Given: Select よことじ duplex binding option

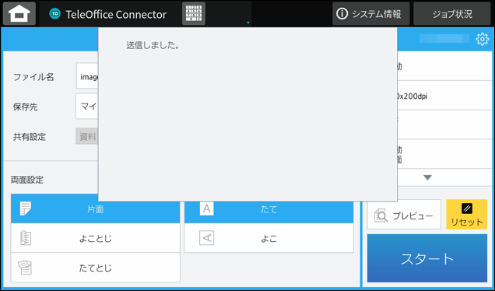Looking at the screenshot, I should click(x=95, y=238).
